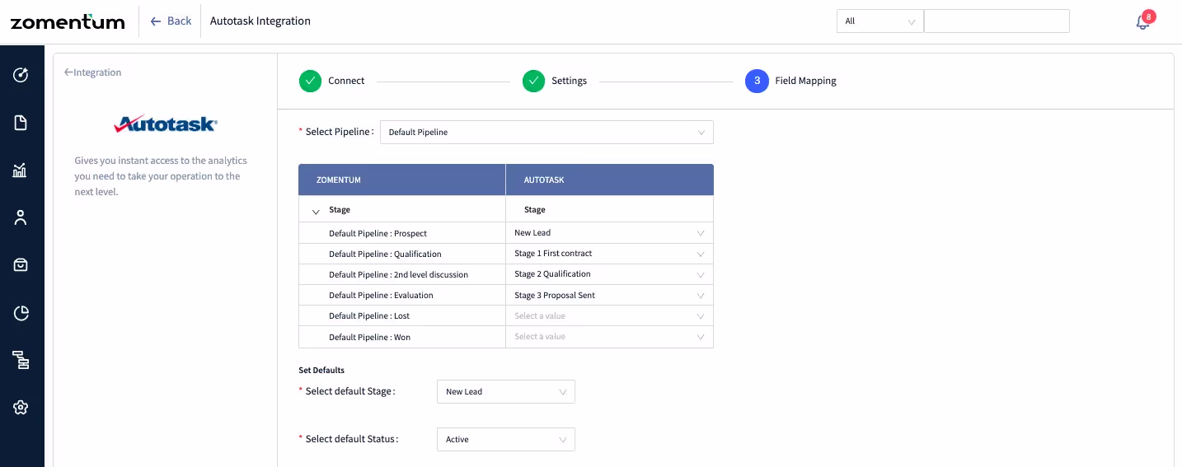Collapse the Stage section chevron

click(x=316, y=212)
